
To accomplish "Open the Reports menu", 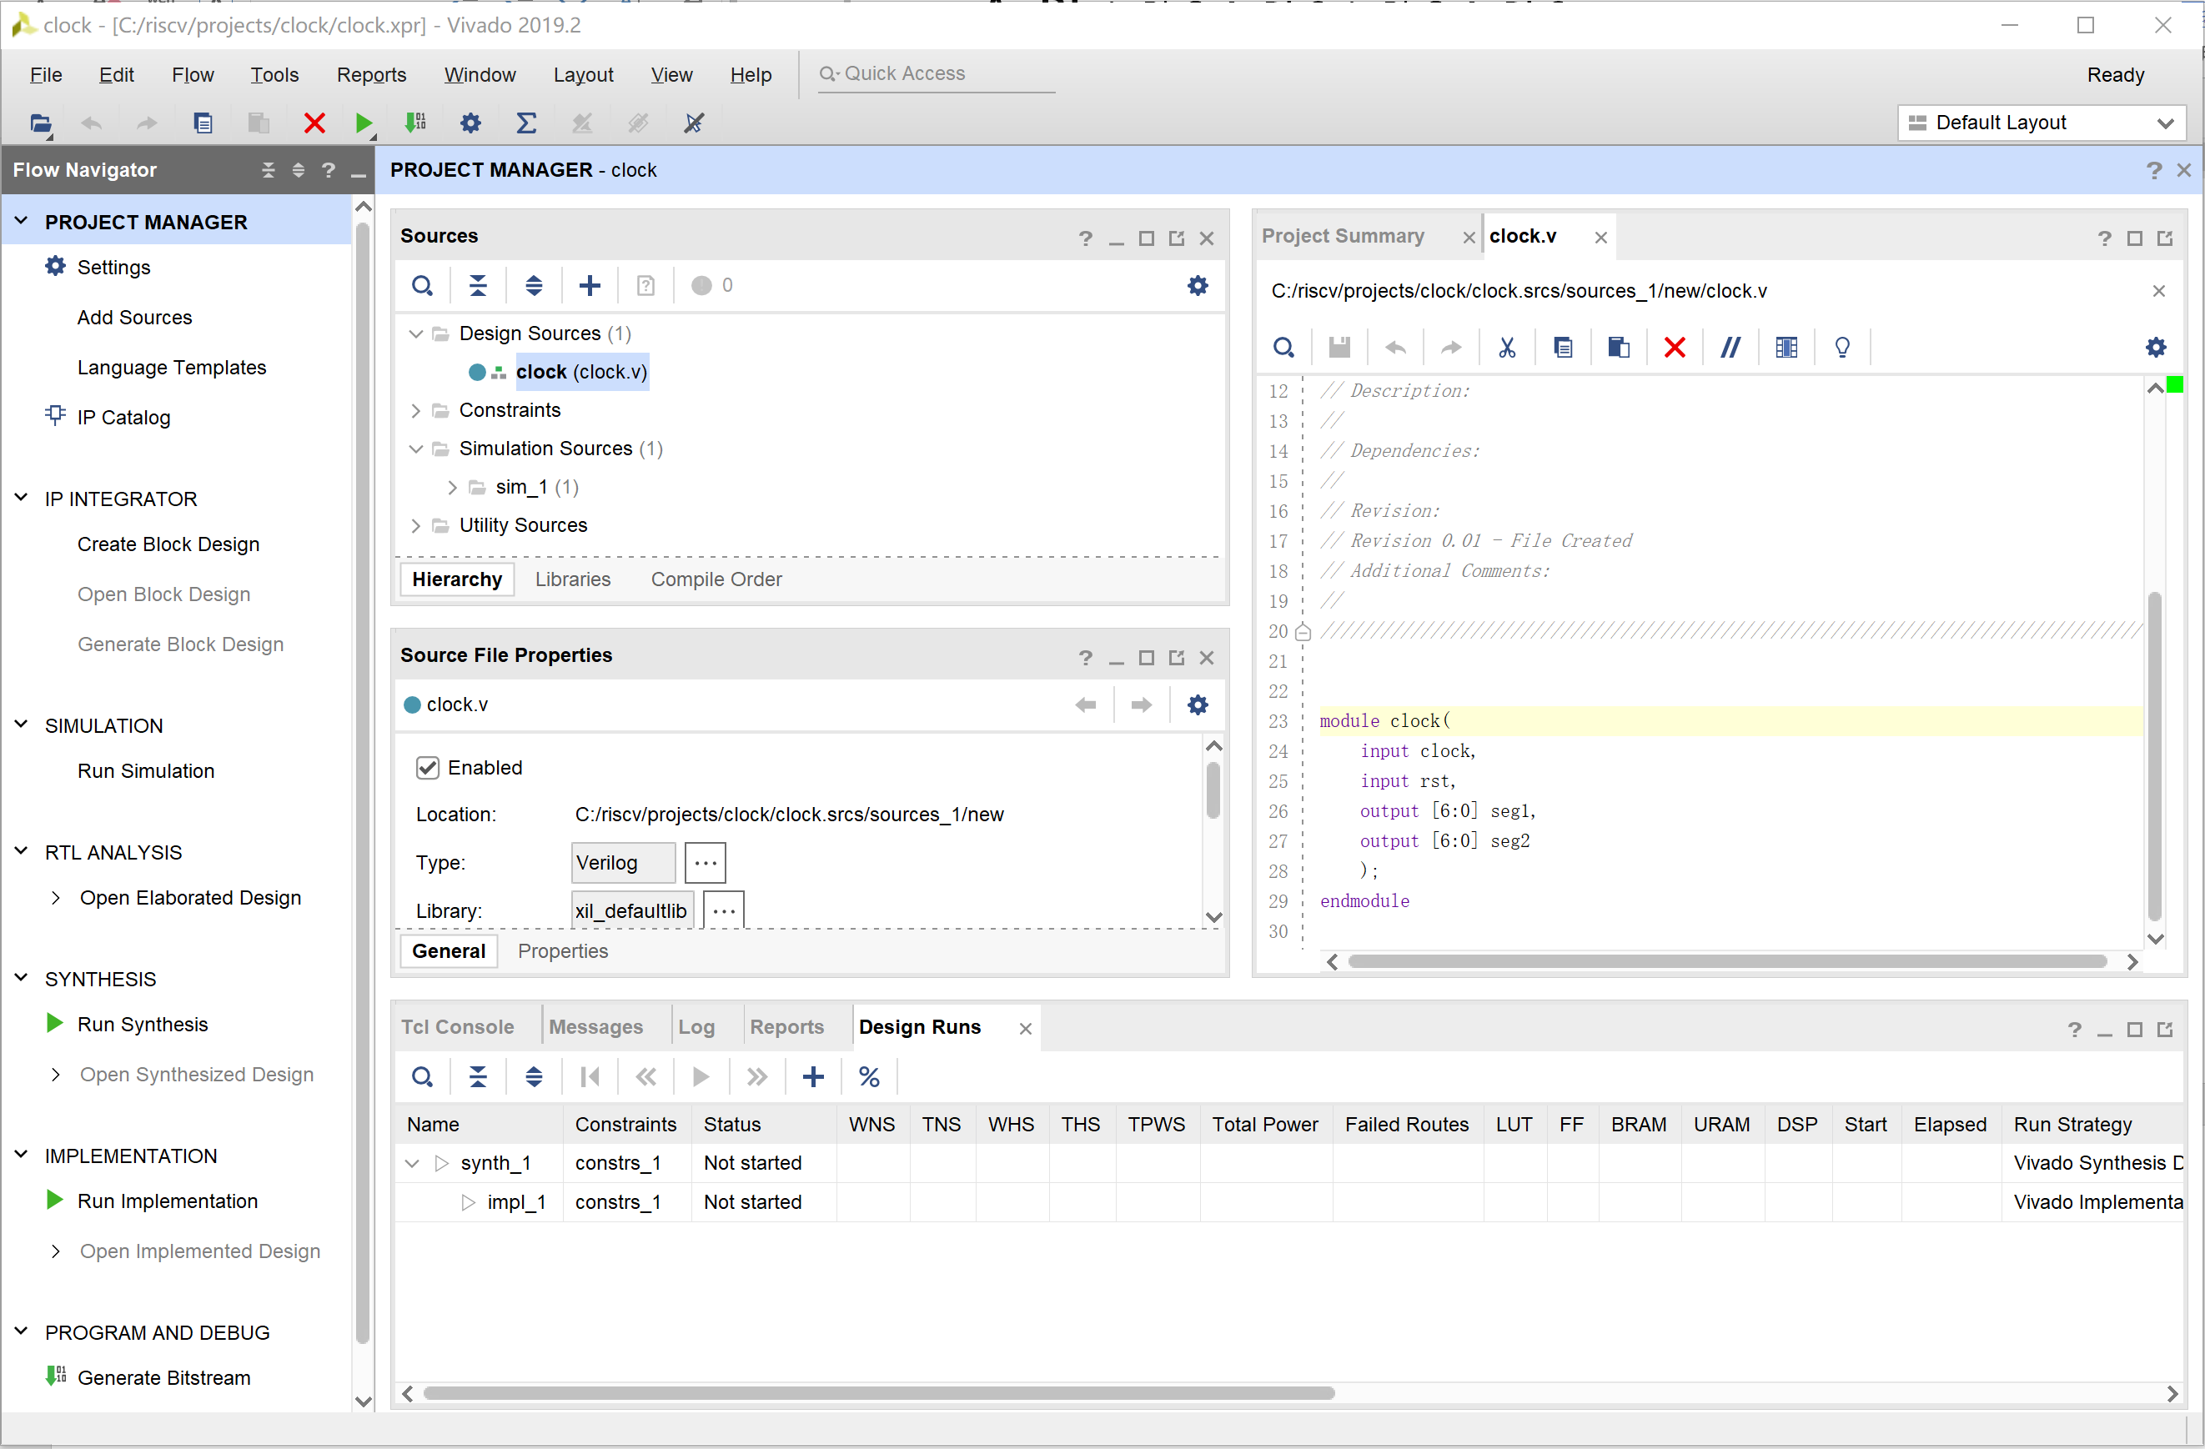I will click(370, 74).
